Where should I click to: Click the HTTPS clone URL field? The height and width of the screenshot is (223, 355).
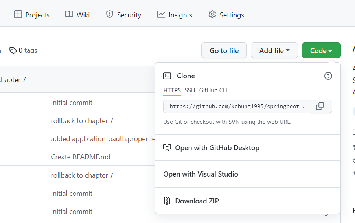point(237,106)
